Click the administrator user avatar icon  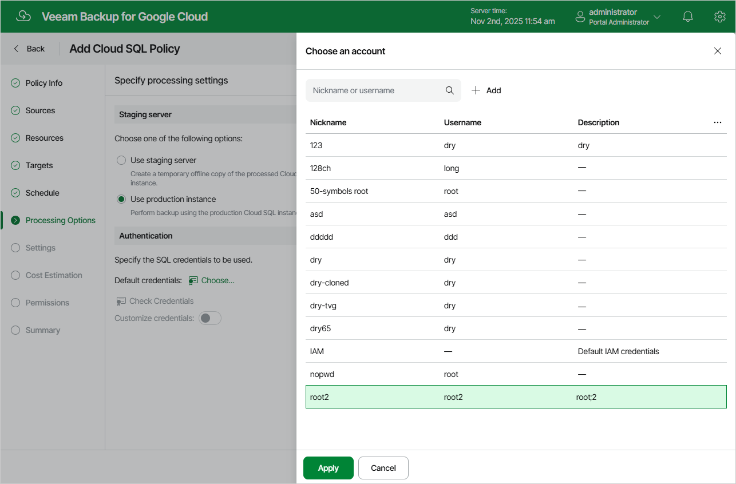point(580,17)
